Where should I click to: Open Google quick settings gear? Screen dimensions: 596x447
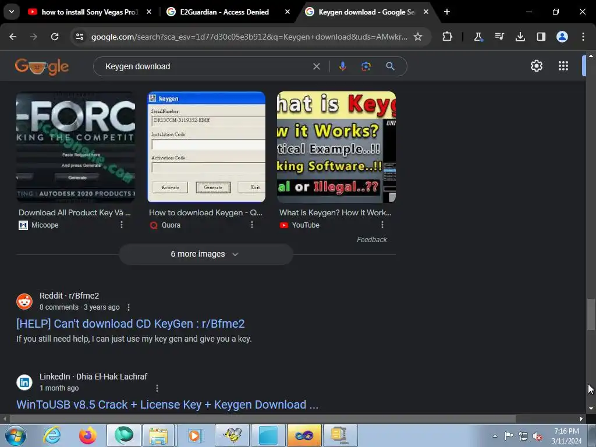pos(536,66)
